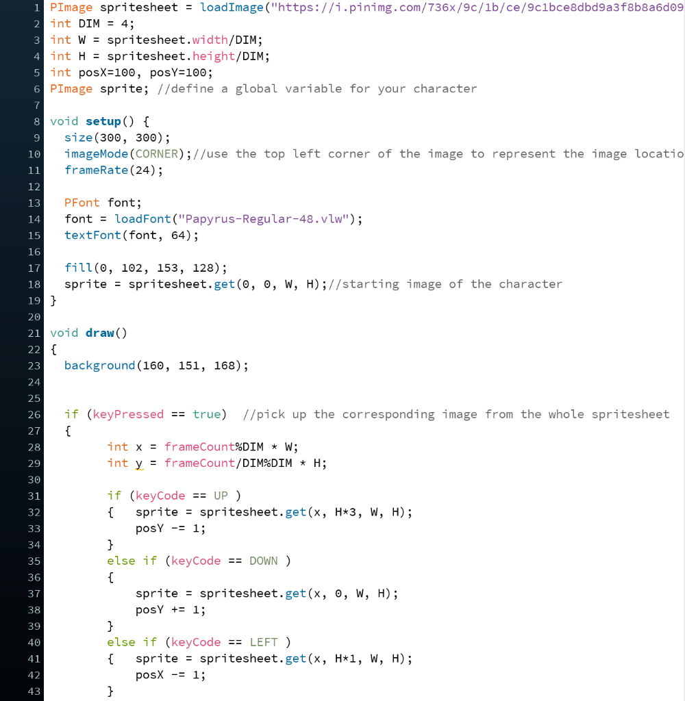Click the background function call on line 23
The height and width of the screenshot is (701, 685).
[99, 365]
